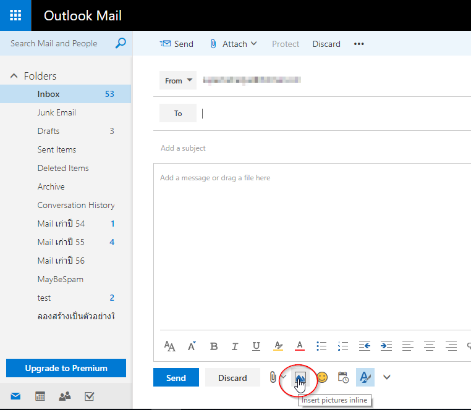Click the search magnifier icon
The height and width of the screenshot is (410, 471).
(x=121, y=43)
